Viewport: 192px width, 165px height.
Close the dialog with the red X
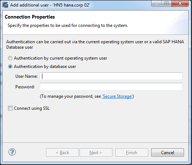(x=180, y=3)
